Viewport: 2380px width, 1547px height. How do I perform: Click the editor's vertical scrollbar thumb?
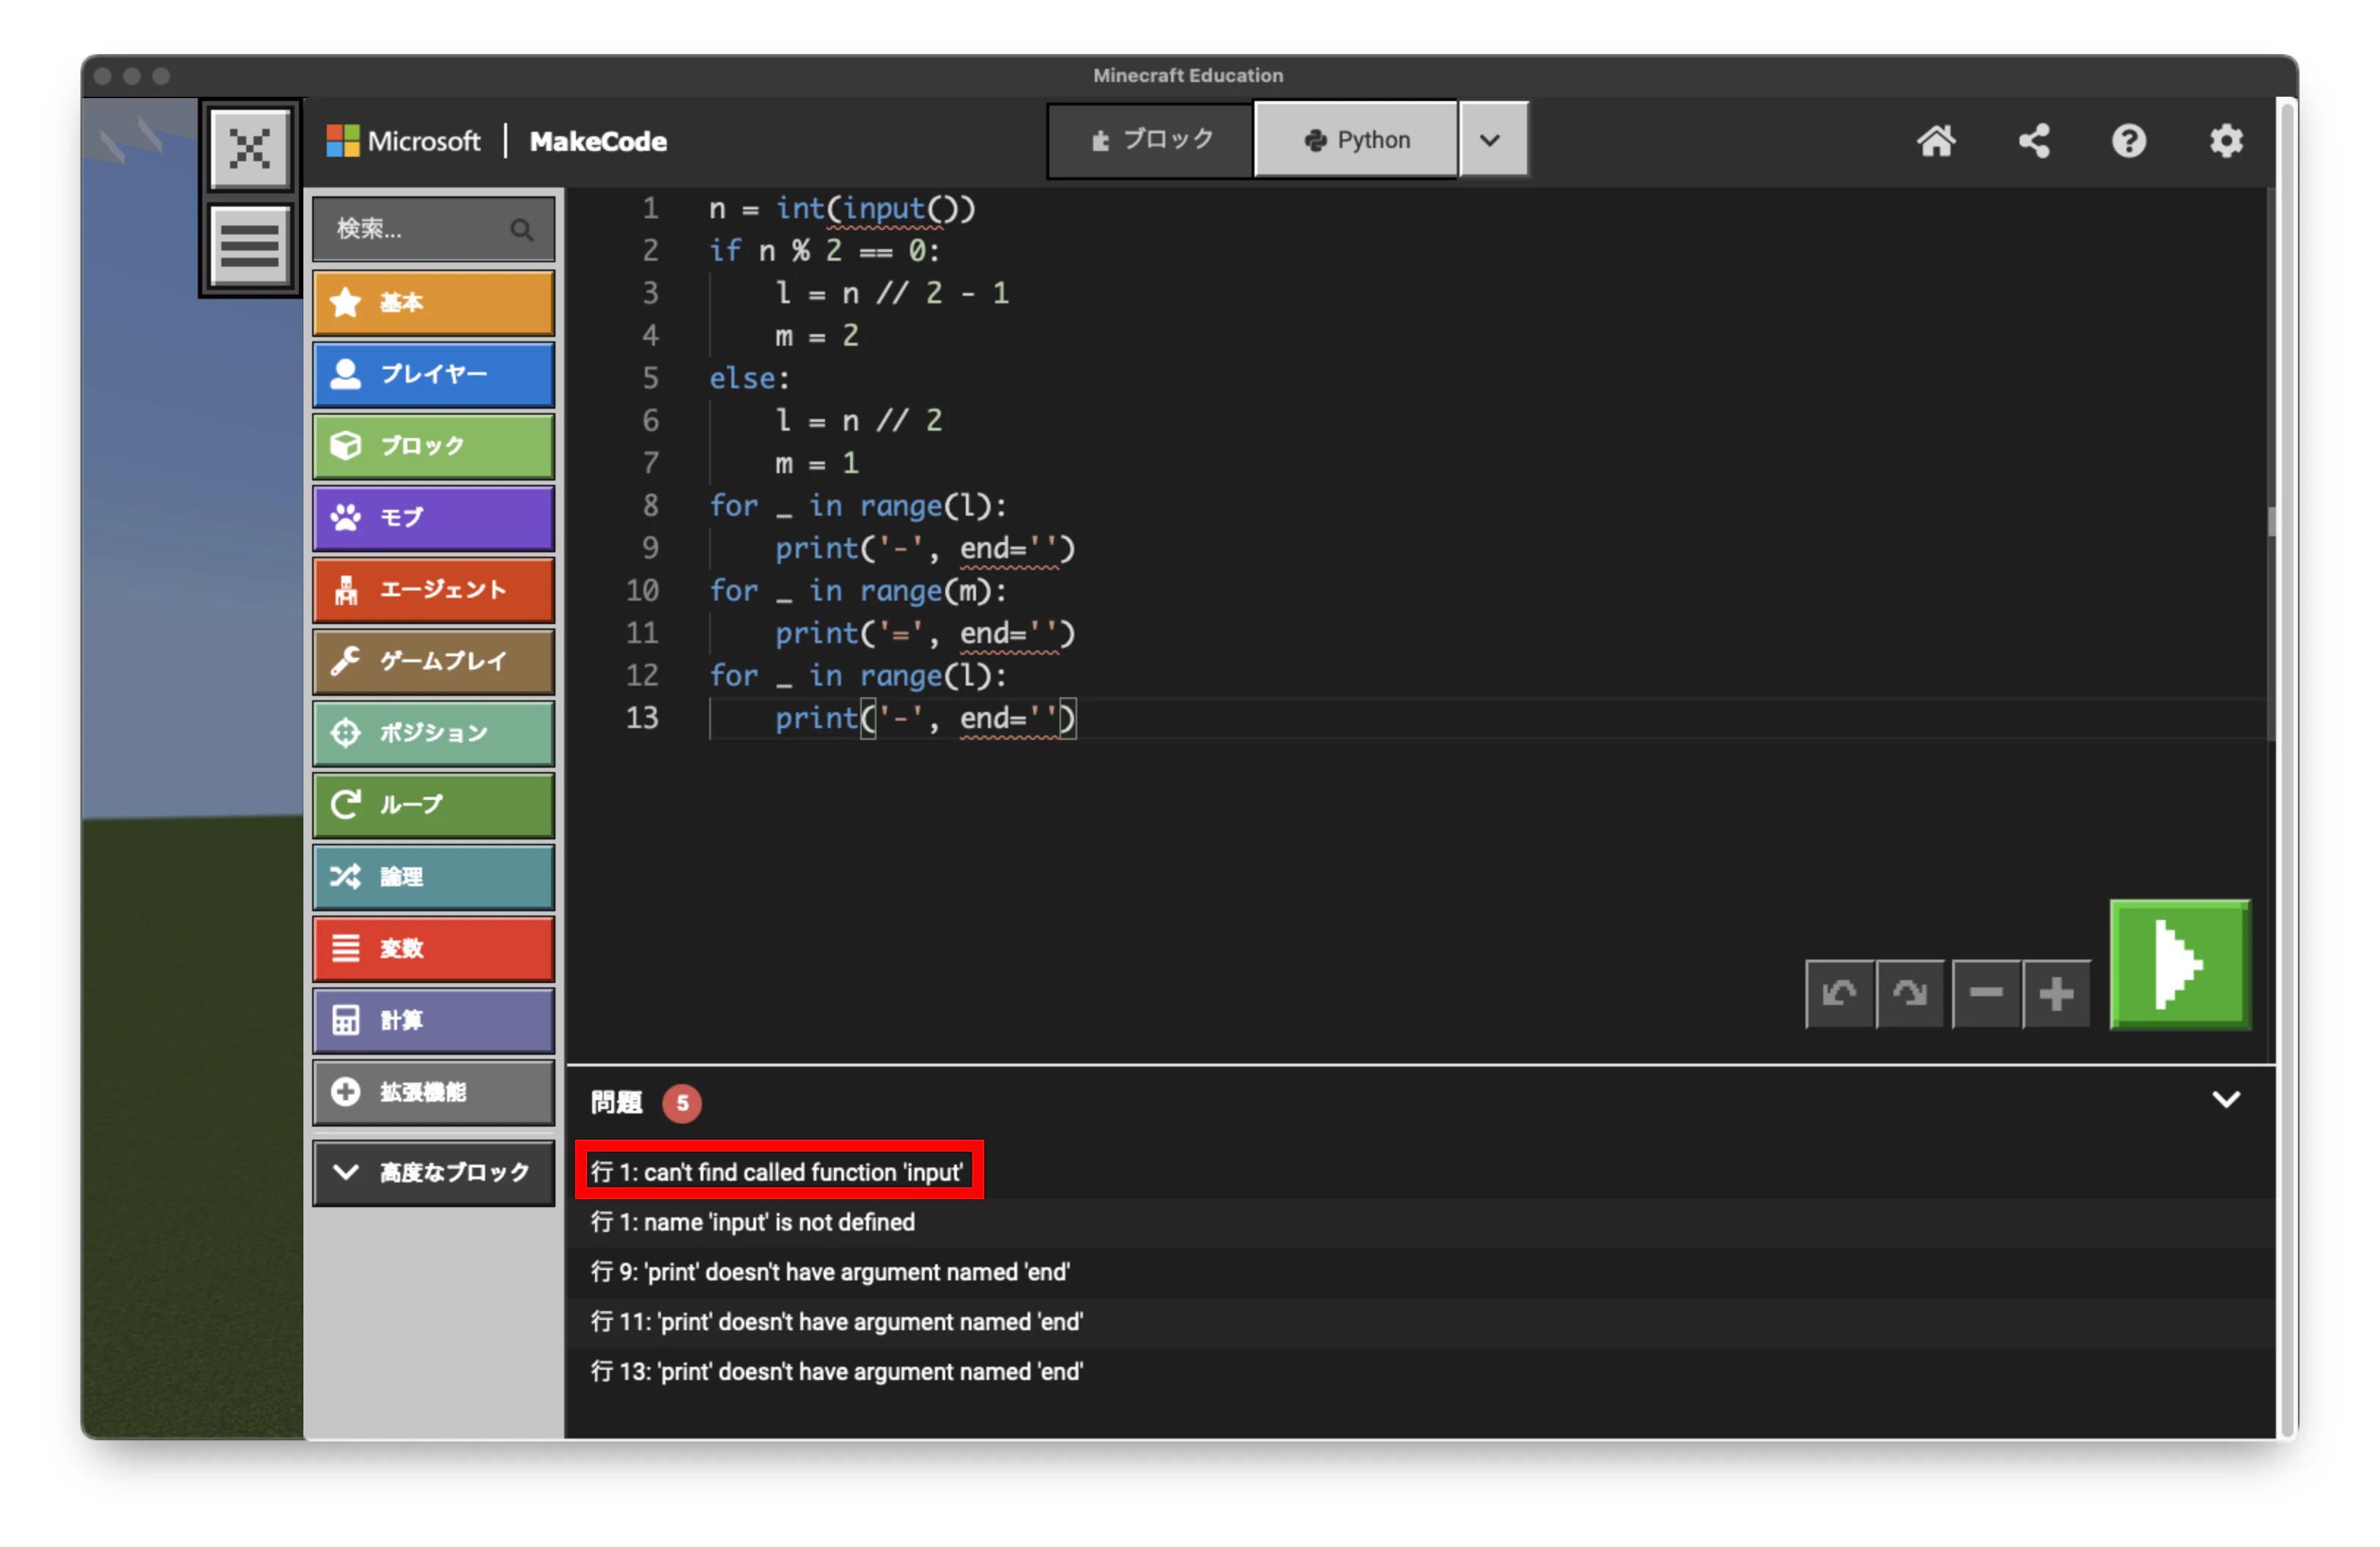[x=2271, y=521]
